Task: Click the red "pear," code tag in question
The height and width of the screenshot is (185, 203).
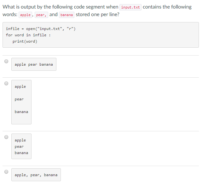Action: pyautogui.click(x=41, y=15)
